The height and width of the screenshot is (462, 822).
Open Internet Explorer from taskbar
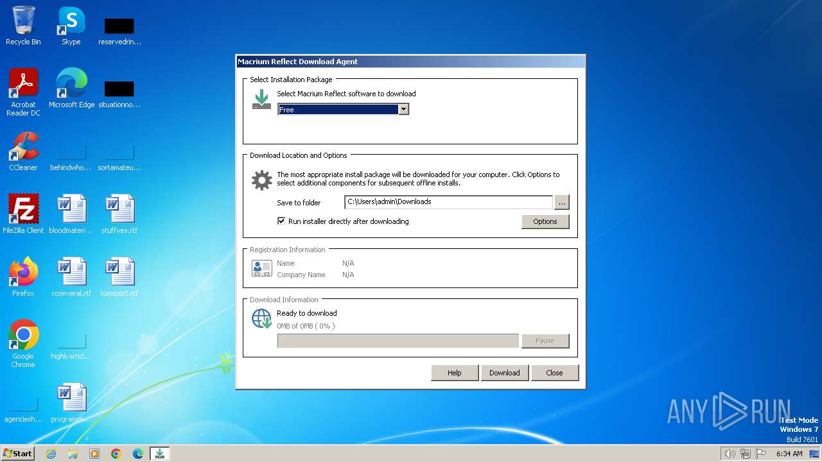tap(51, 454)
